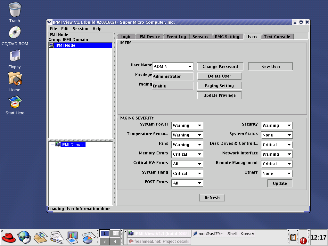The height and width of the screenshot is (246, 328).
Task: Click the Update button under Paging Severity
Action: pos(280,184)
